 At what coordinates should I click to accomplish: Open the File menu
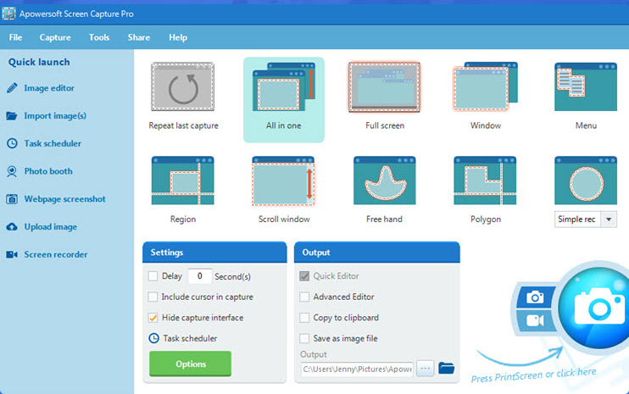[x=15, y=37]
